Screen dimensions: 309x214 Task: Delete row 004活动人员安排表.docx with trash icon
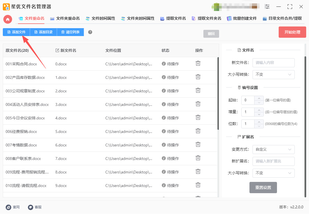coord(198,104)
